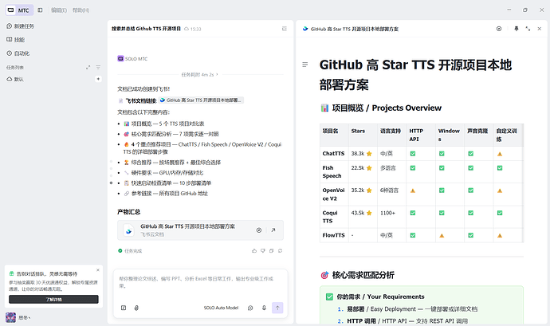Screen dimensions: 550x326
Task: Click the chat-bubble icon beside the microphone
Action: (250, 308)
